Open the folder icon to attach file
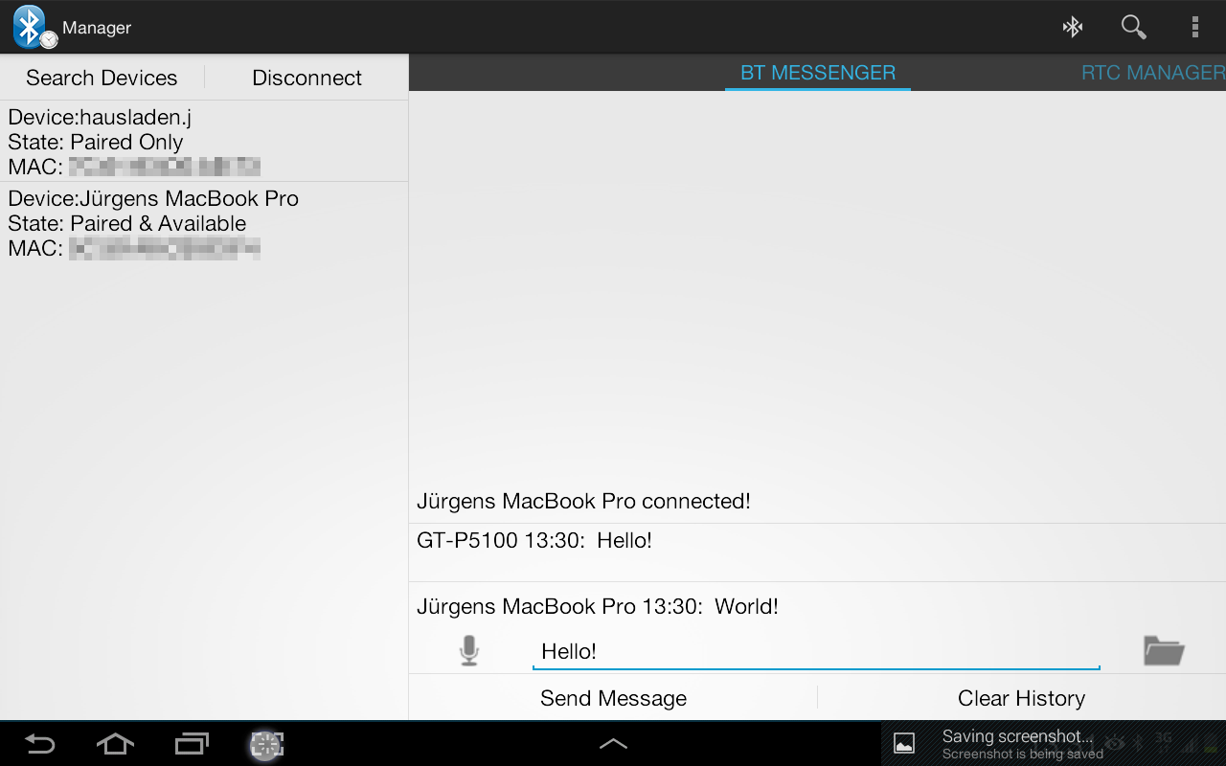The height and width of the screenshot is (766, 1226). [x=1164, y=651]
